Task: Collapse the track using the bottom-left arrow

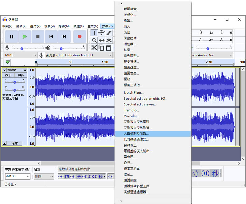Action: coord(4,144)
